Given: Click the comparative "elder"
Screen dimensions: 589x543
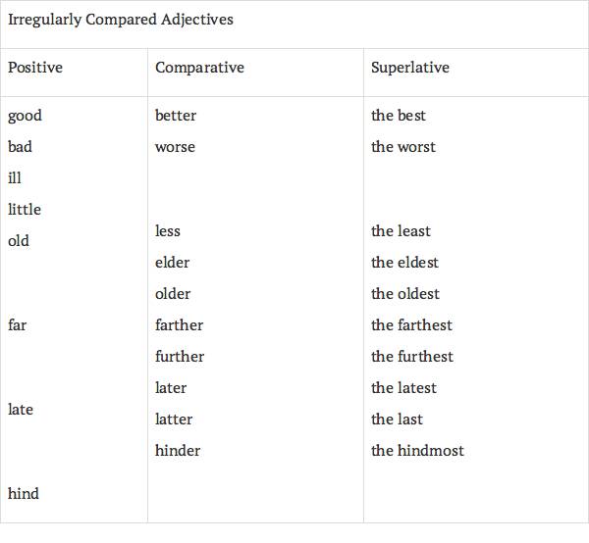Looking at the screenshot, I should point(172,263).
